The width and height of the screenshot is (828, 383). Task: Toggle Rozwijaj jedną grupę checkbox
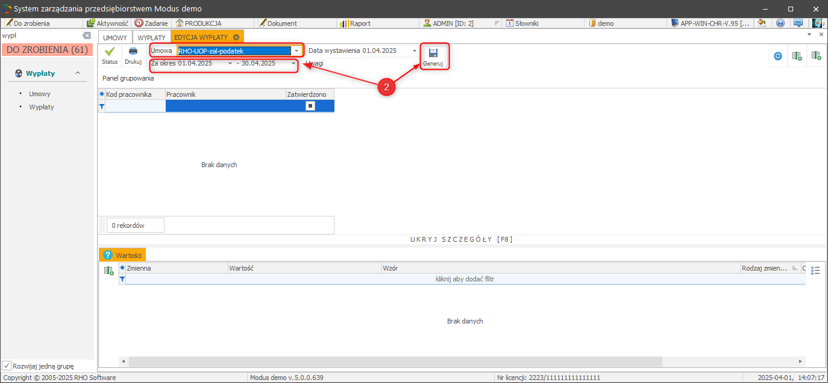(x=7, y=366)
